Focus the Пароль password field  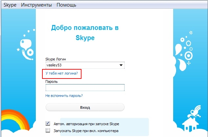pos(85,87)
